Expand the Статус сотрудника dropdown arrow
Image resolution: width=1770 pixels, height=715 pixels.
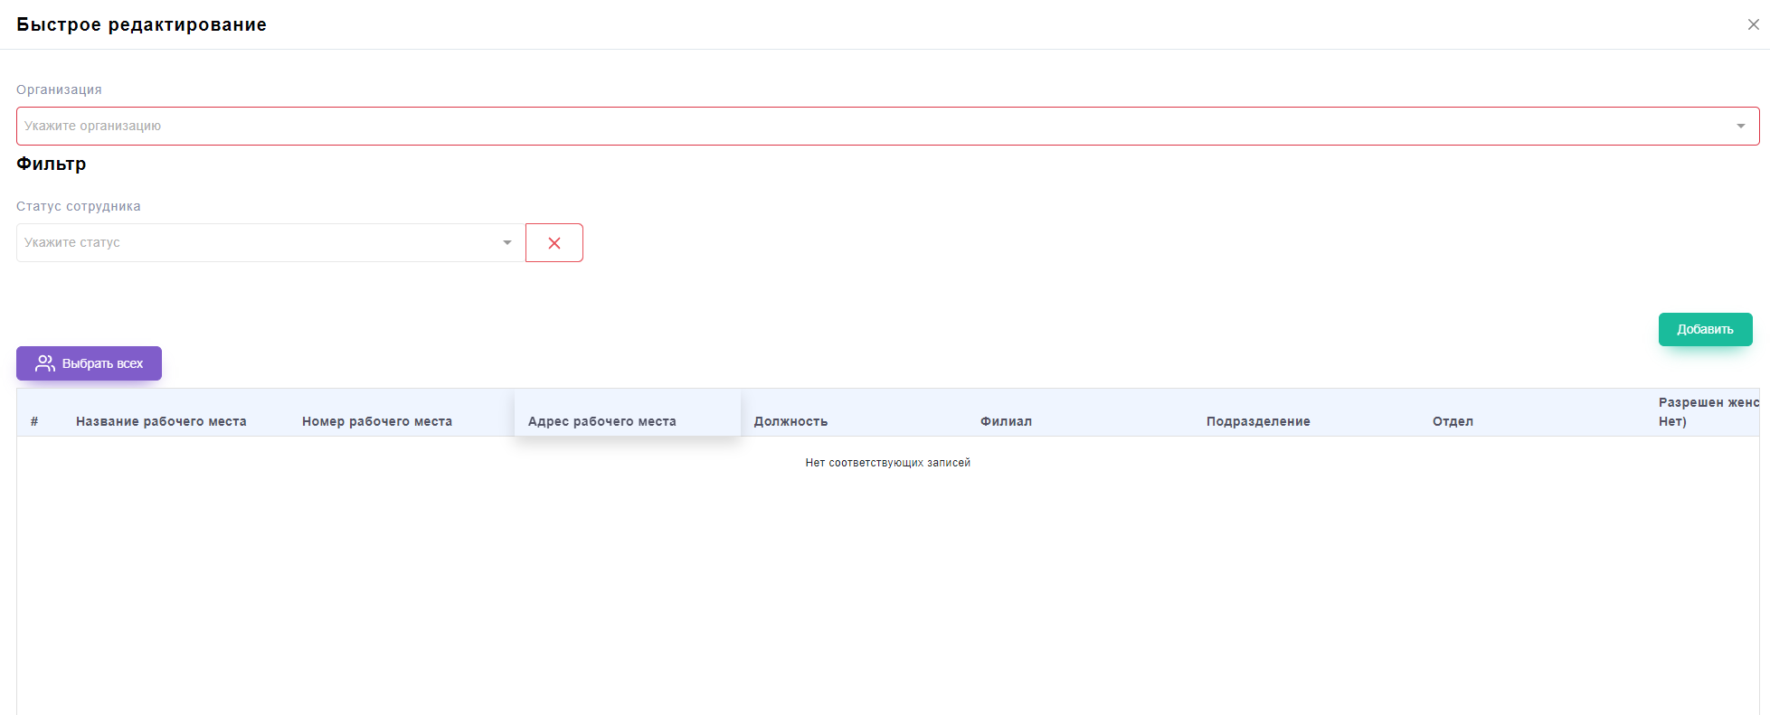507,242
